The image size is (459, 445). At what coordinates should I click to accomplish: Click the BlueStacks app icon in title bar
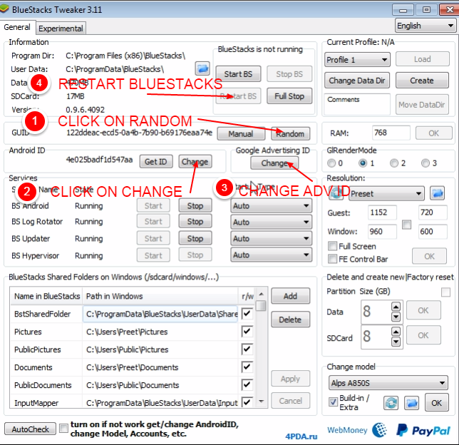(4, 9)
